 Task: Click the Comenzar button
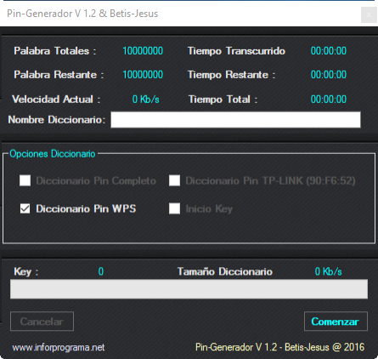pos(336,322)
